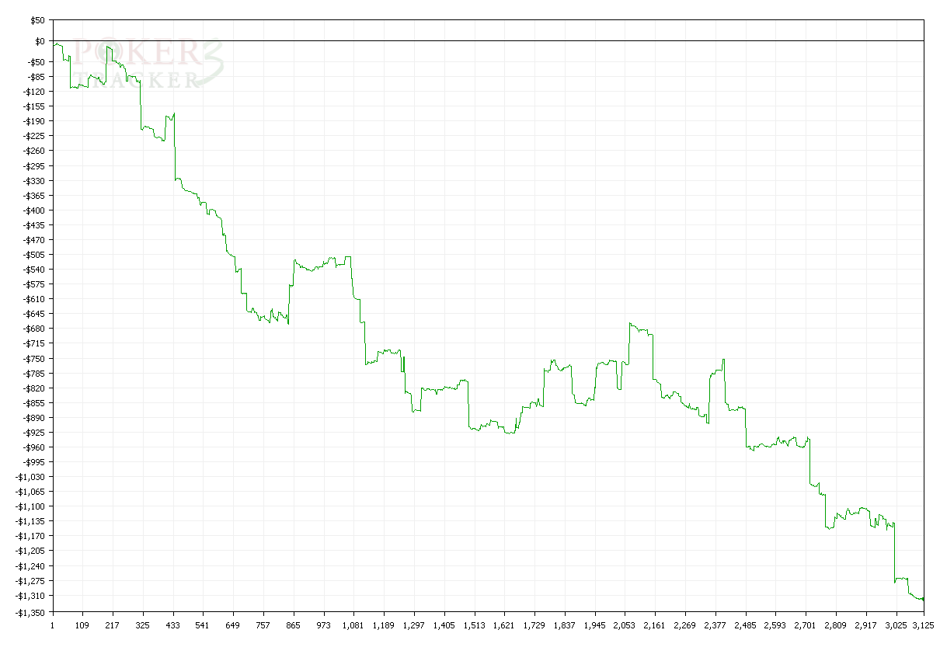The height and width of the screenshot is (668, 940).
Task: Click the $0 label on the vertical axis
Action: (x=38, y=40)
